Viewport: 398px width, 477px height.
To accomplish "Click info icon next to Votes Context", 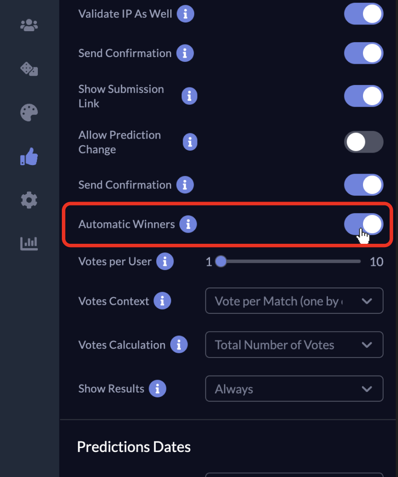I will [x=162, y=301].
